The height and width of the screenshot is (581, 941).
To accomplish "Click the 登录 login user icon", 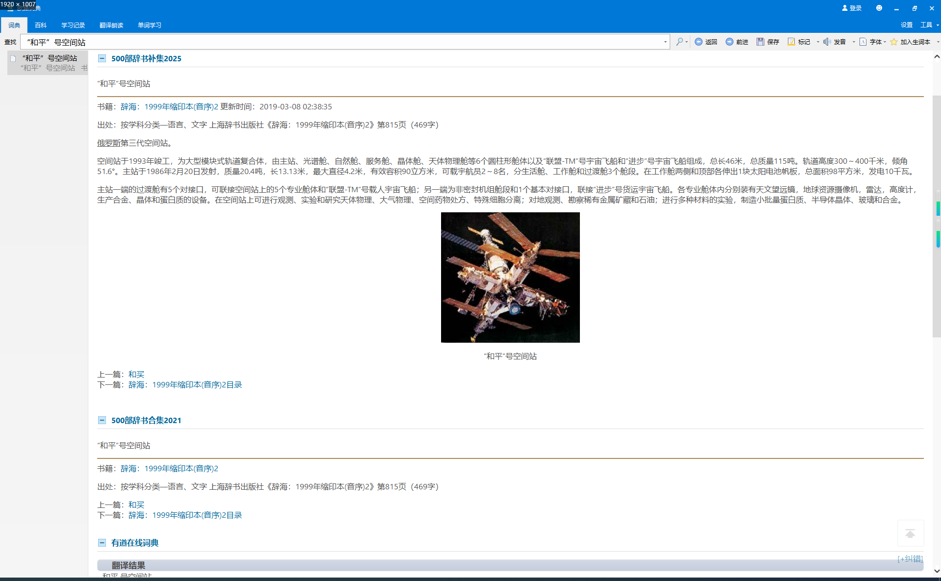I will click(x=845, y=8).
